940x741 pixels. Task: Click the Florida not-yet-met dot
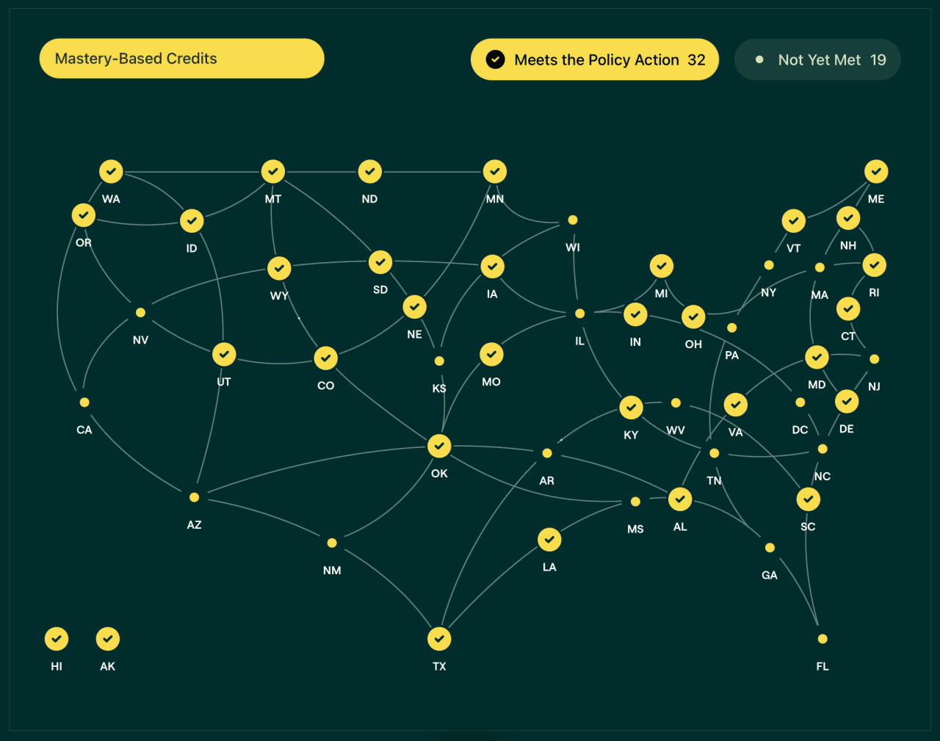[x=822, y=639]
